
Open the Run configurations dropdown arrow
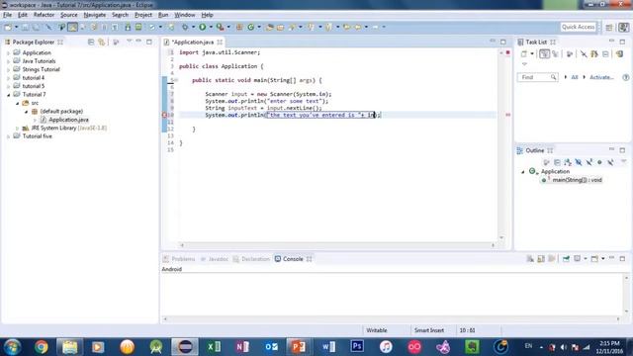point(211,27)
